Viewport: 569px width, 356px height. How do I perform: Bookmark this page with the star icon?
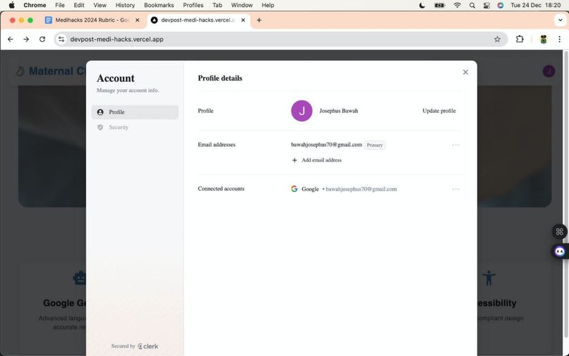[x=497, y=40]
